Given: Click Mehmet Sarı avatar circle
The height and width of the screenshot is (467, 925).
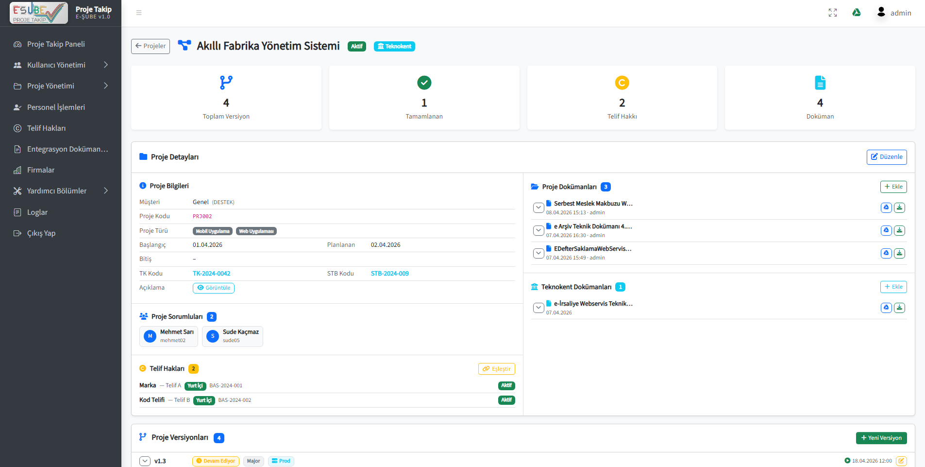Looking at the screenshot, I should click(x=150, y=336).
